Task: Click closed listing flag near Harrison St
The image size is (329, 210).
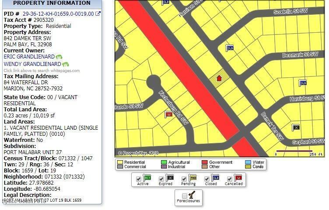Action: click(166, 2)
